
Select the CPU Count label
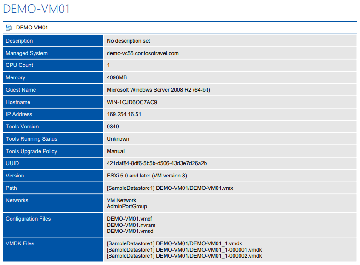pyautogui.click(x=19, y=65)
